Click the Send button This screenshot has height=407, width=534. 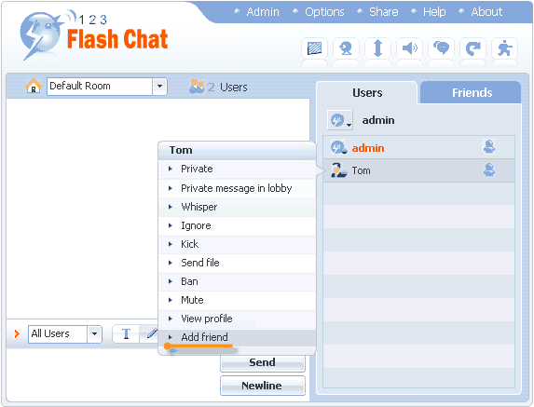pyautogui.click(x=262, y=362)
